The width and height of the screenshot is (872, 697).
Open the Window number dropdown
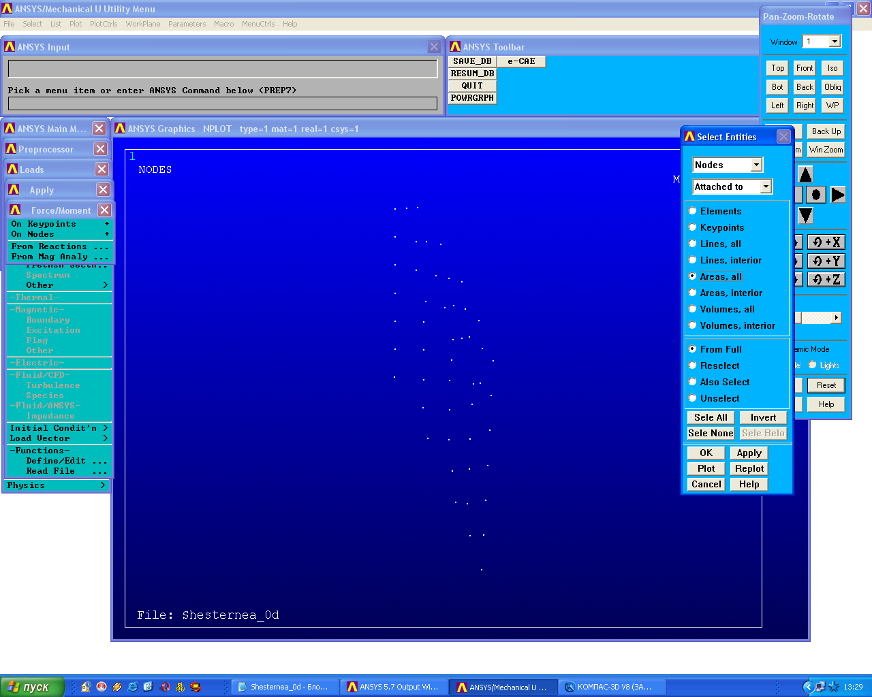[x=835, y=42]
